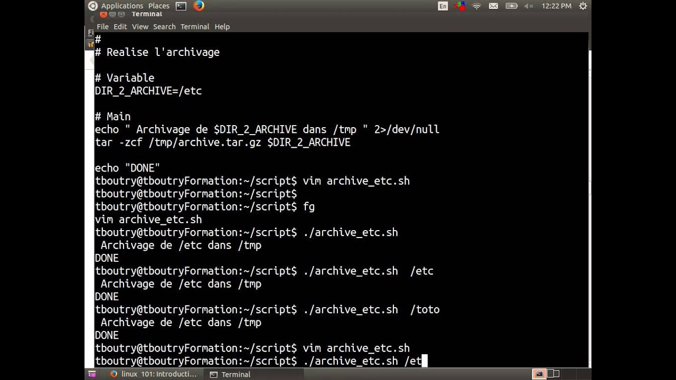The width and height of the screenshot is (676, 380).
Task: Launch Firefox from top panel
Action: [x=199, y=6]
